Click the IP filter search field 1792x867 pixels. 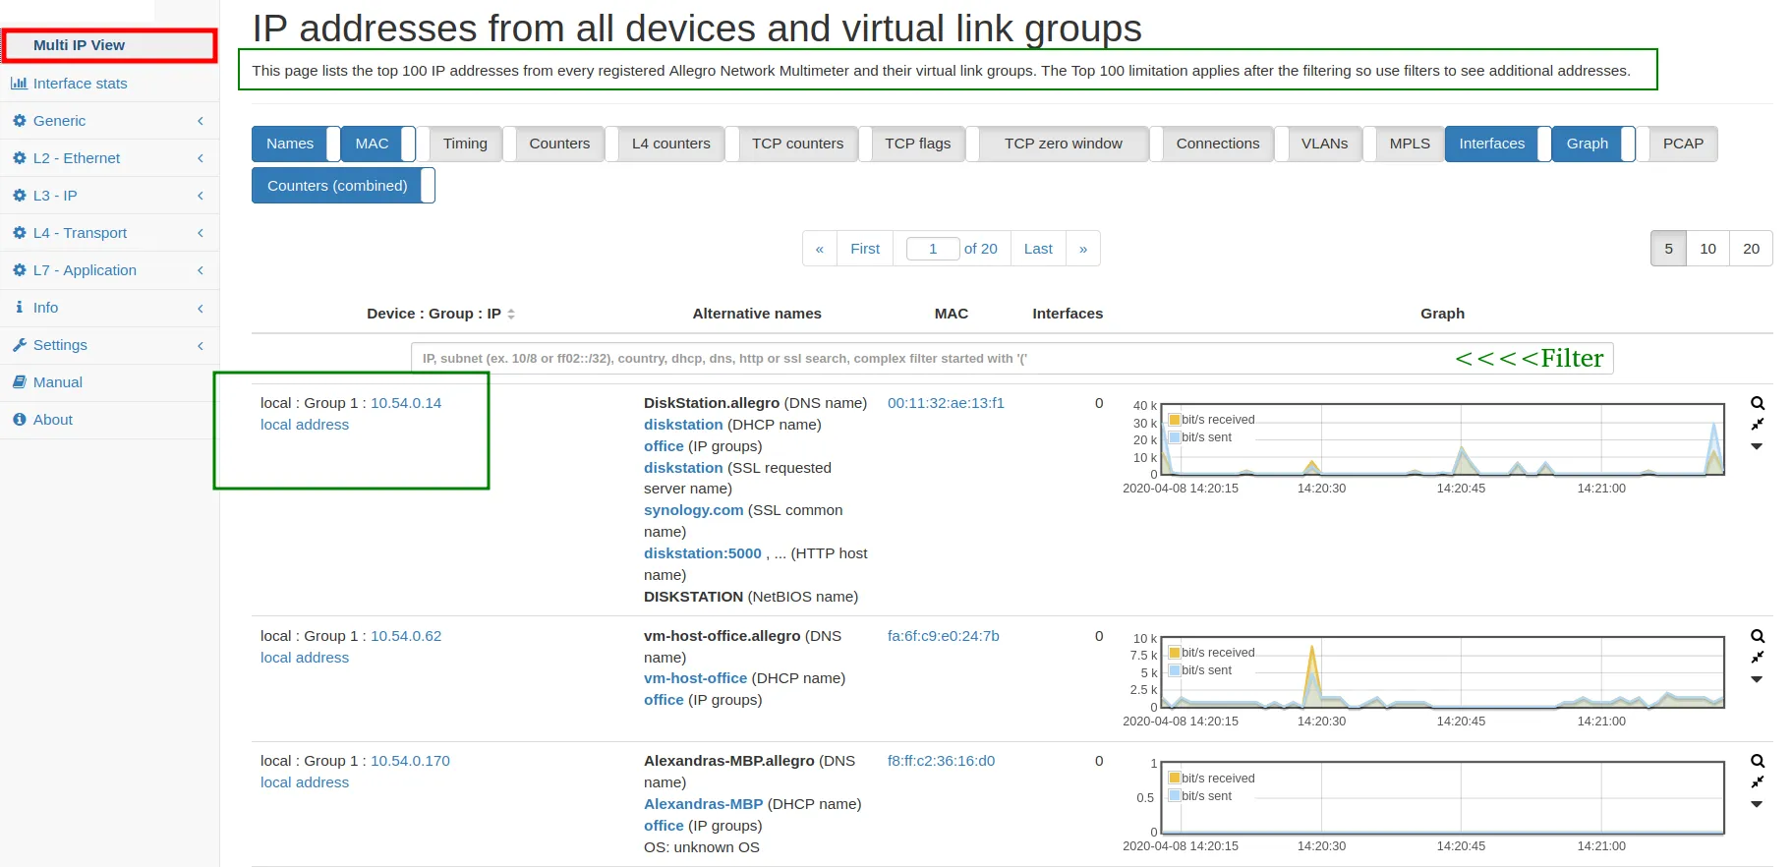[x=924, y=359]
